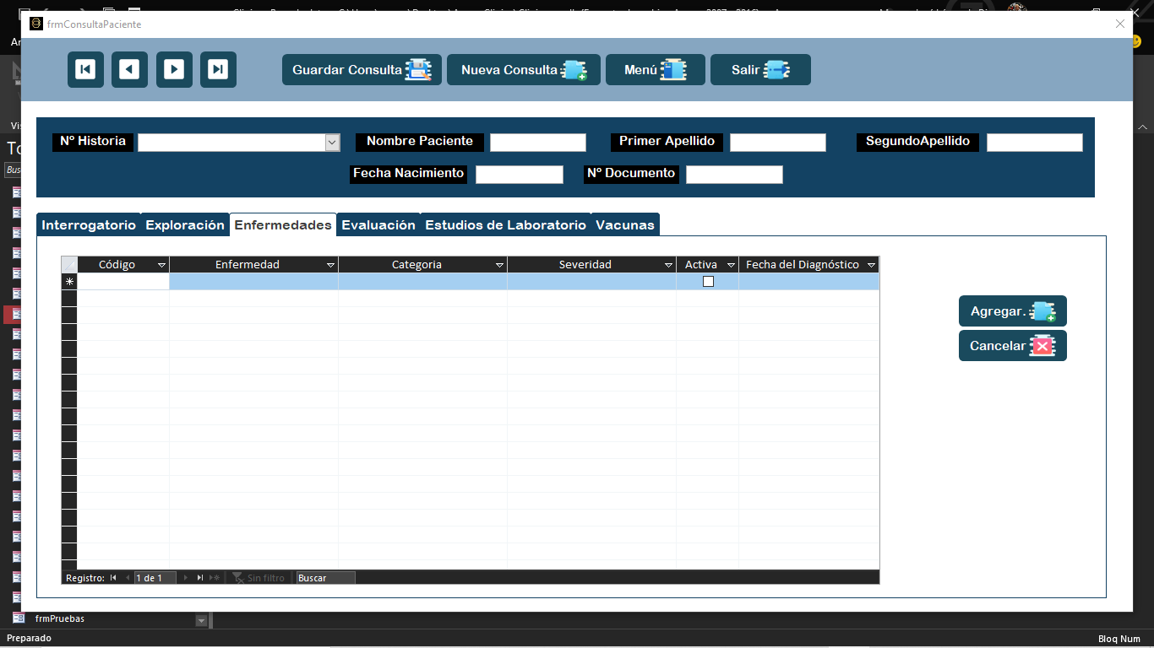1154x648 pixels.
Task: Open the Enfermedad column filter dropdown
Action: coord(330,265)
